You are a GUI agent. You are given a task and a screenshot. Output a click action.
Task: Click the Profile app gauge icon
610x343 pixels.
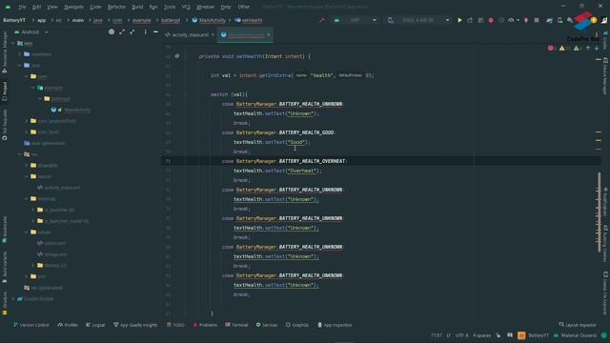tap(511, 20)
